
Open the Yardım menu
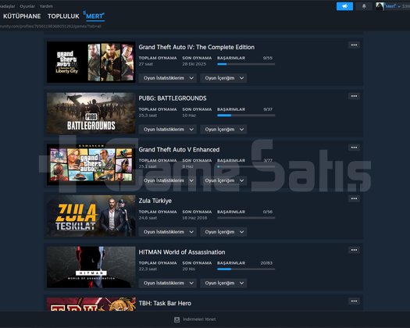point(46,6)
